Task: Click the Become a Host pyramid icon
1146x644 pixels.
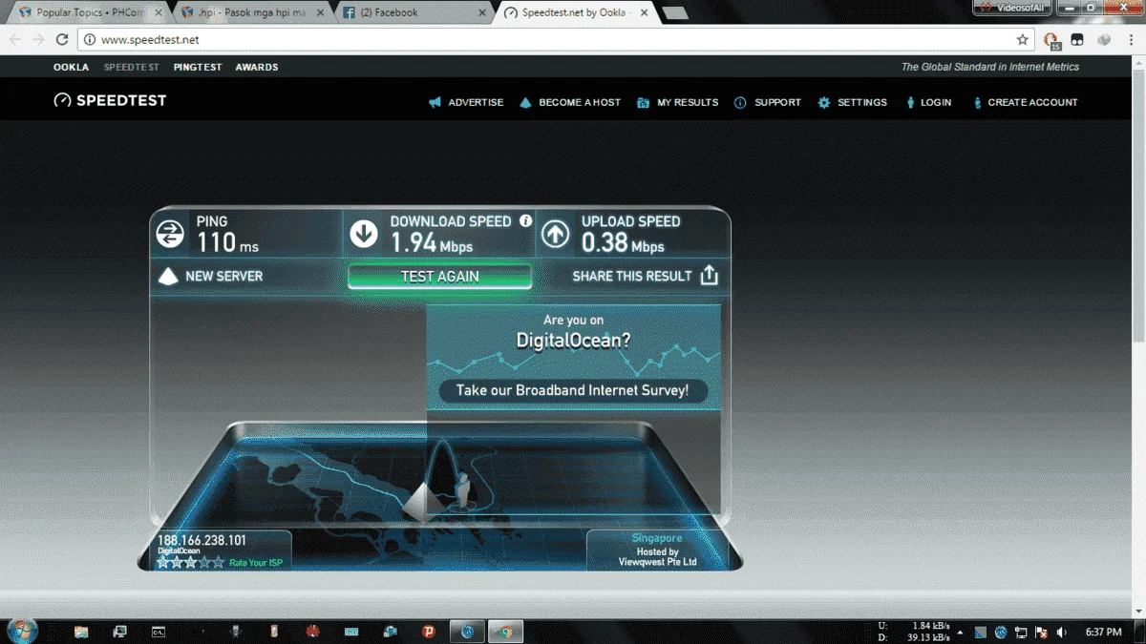Action: [x=525, y=102]
